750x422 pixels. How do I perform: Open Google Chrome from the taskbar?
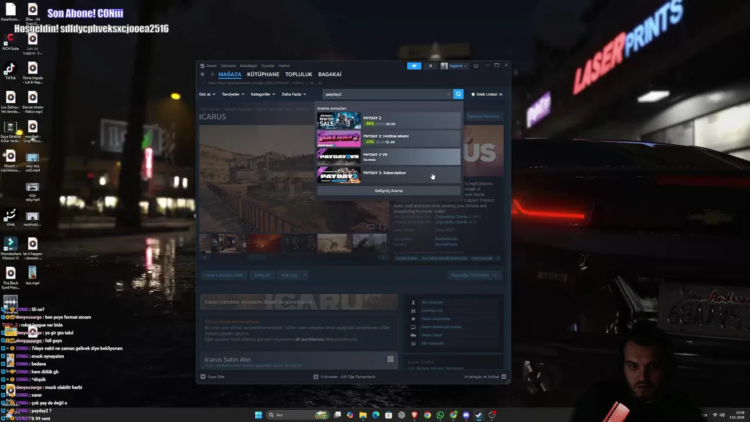pos(427,415)
